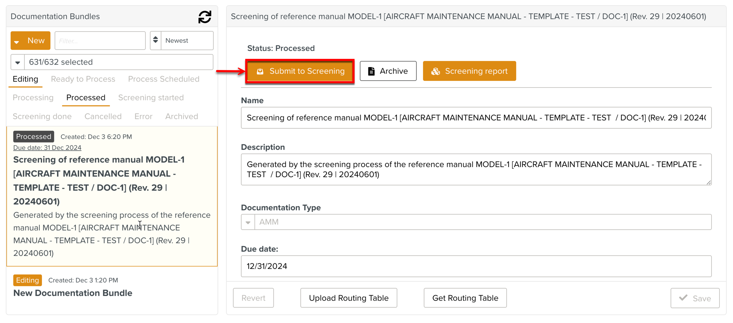Click the Get Routing Table button
The width and height of the screenshot is (733, 323).
click(465, 298)
